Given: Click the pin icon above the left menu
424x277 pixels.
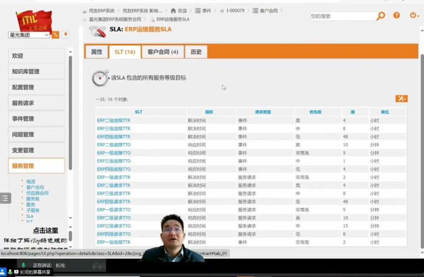Looking at the screenshot, I should click(x=65, y=35).
